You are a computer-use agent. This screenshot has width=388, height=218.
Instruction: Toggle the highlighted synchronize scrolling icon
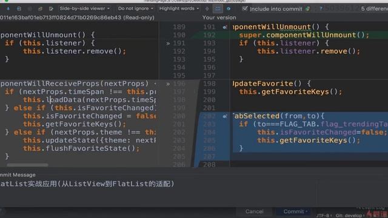pos(218,8)
